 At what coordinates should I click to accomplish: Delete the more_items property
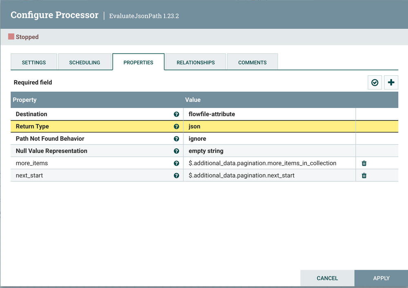(364, 163)
